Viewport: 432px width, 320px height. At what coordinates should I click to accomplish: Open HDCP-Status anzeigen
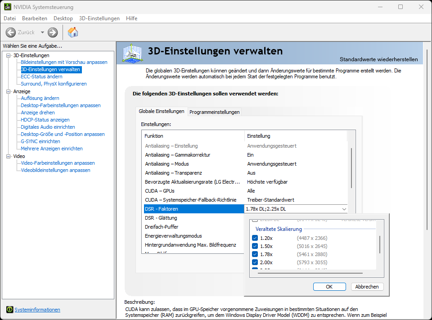pos(45,120)
